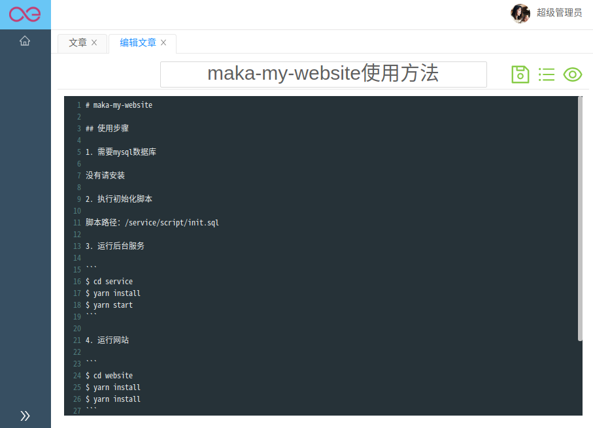Viewport: 593px width, 428px height.
Task: Click the '$ cd service' line
Action: pyautogui.click(x=109, y=281)
